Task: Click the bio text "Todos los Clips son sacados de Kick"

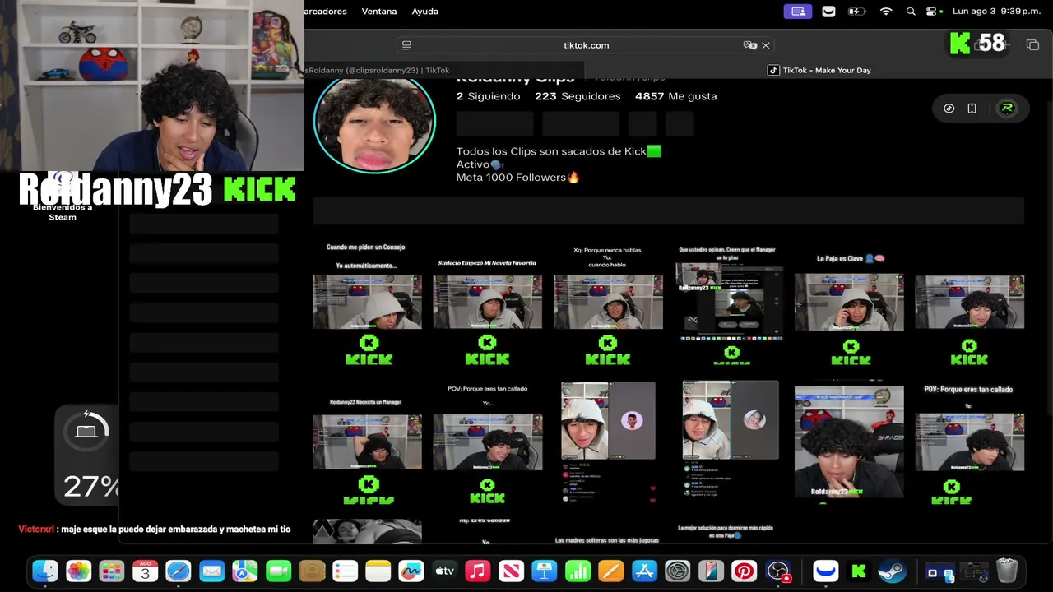Action: click(559, 151)
